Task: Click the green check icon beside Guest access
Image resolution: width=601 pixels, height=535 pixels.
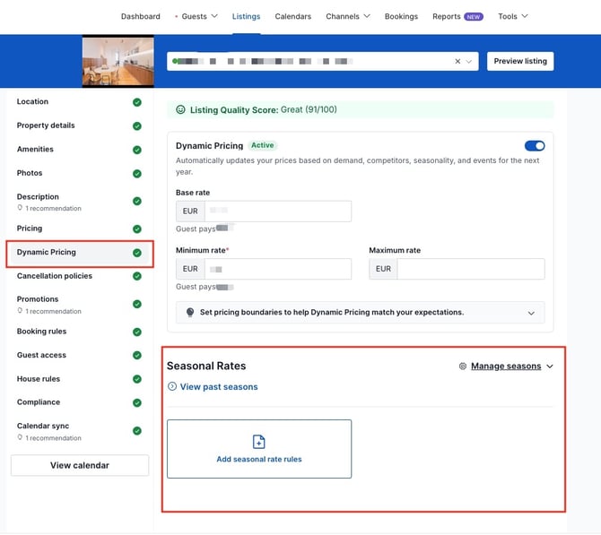Action: click(x=137, y=356)
